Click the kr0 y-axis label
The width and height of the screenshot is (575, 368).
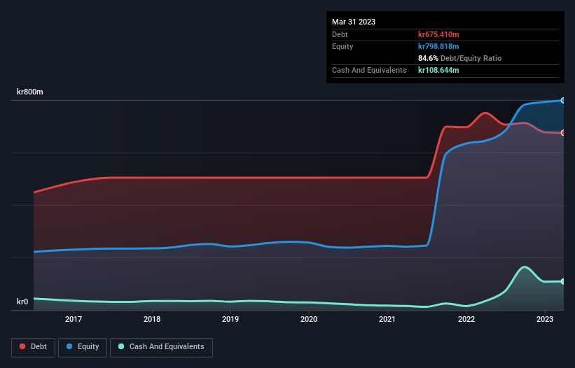tap(22, 302)
